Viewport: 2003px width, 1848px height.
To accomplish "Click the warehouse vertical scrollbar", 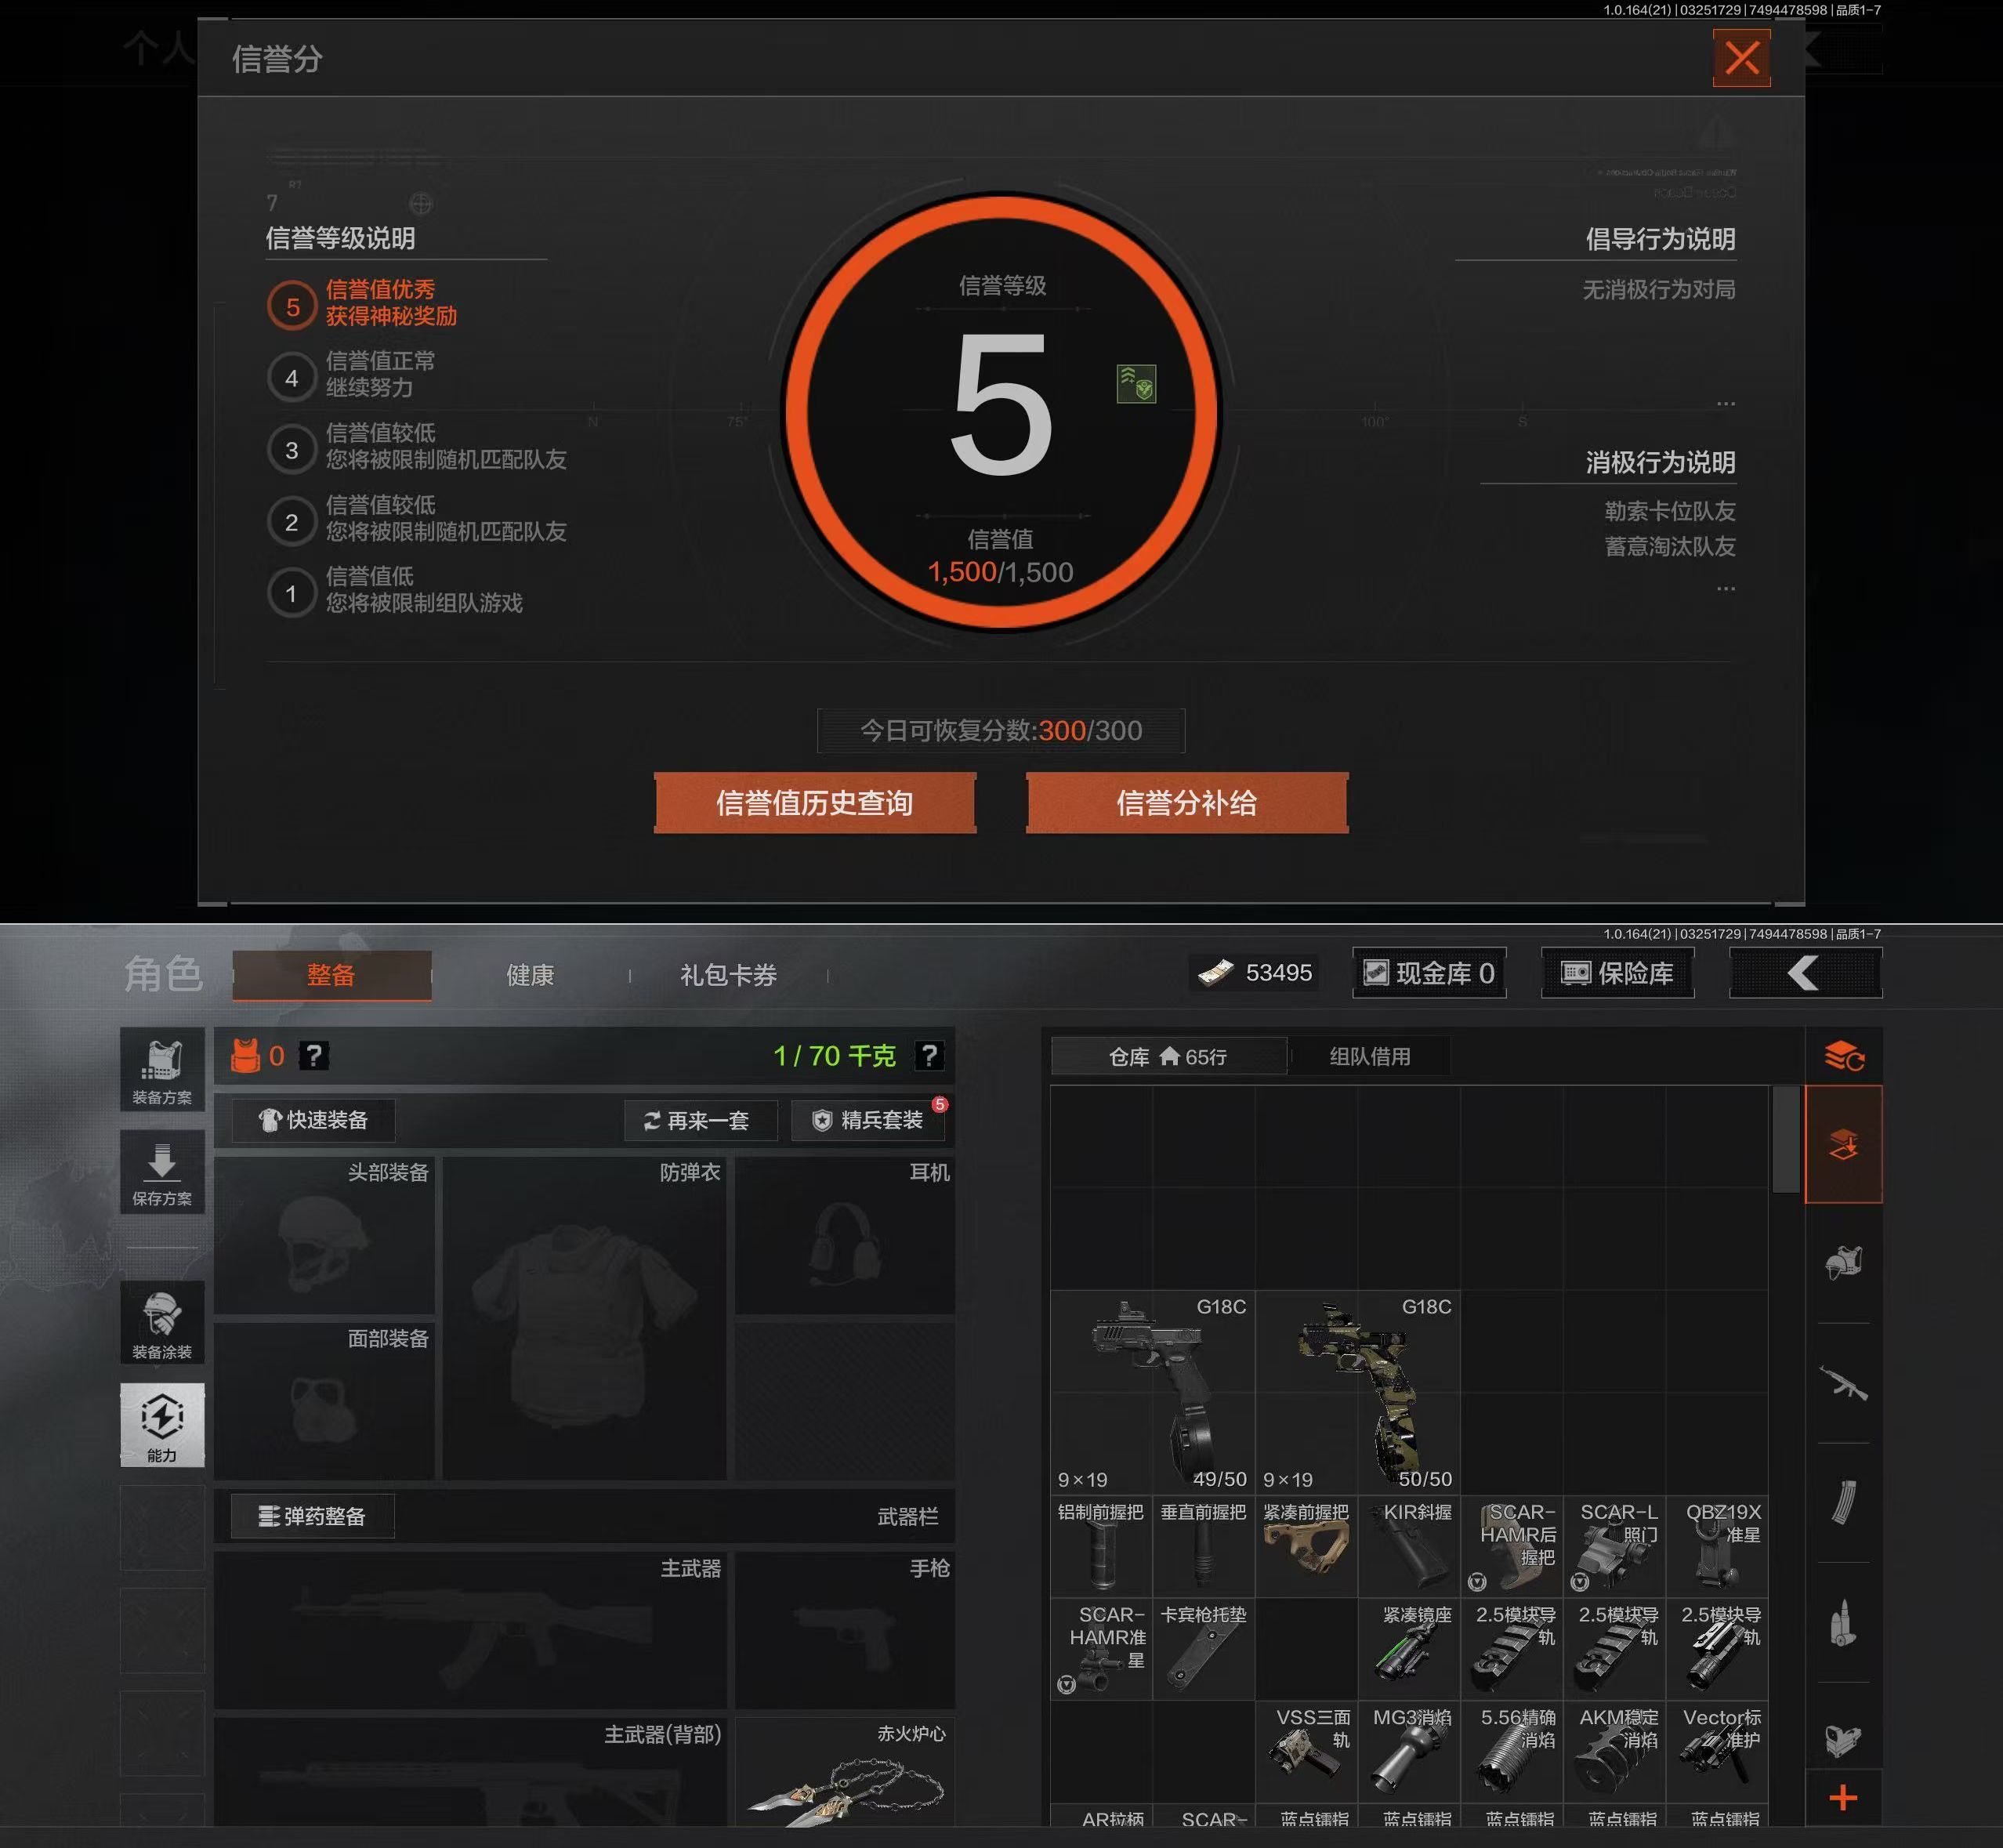I will 1785,1140.
